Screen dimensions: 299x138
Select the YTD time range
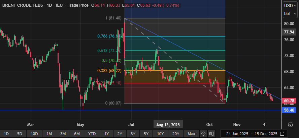coord(92,134)
